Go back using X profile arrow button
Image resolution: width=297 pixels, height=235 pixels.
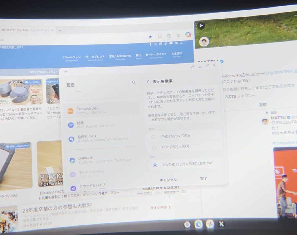(x=201, y=26)
